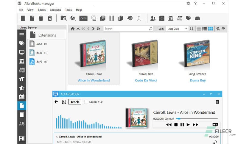
Task: Select the monitor icon in the sidebar
Action: [x=22, y=52]
